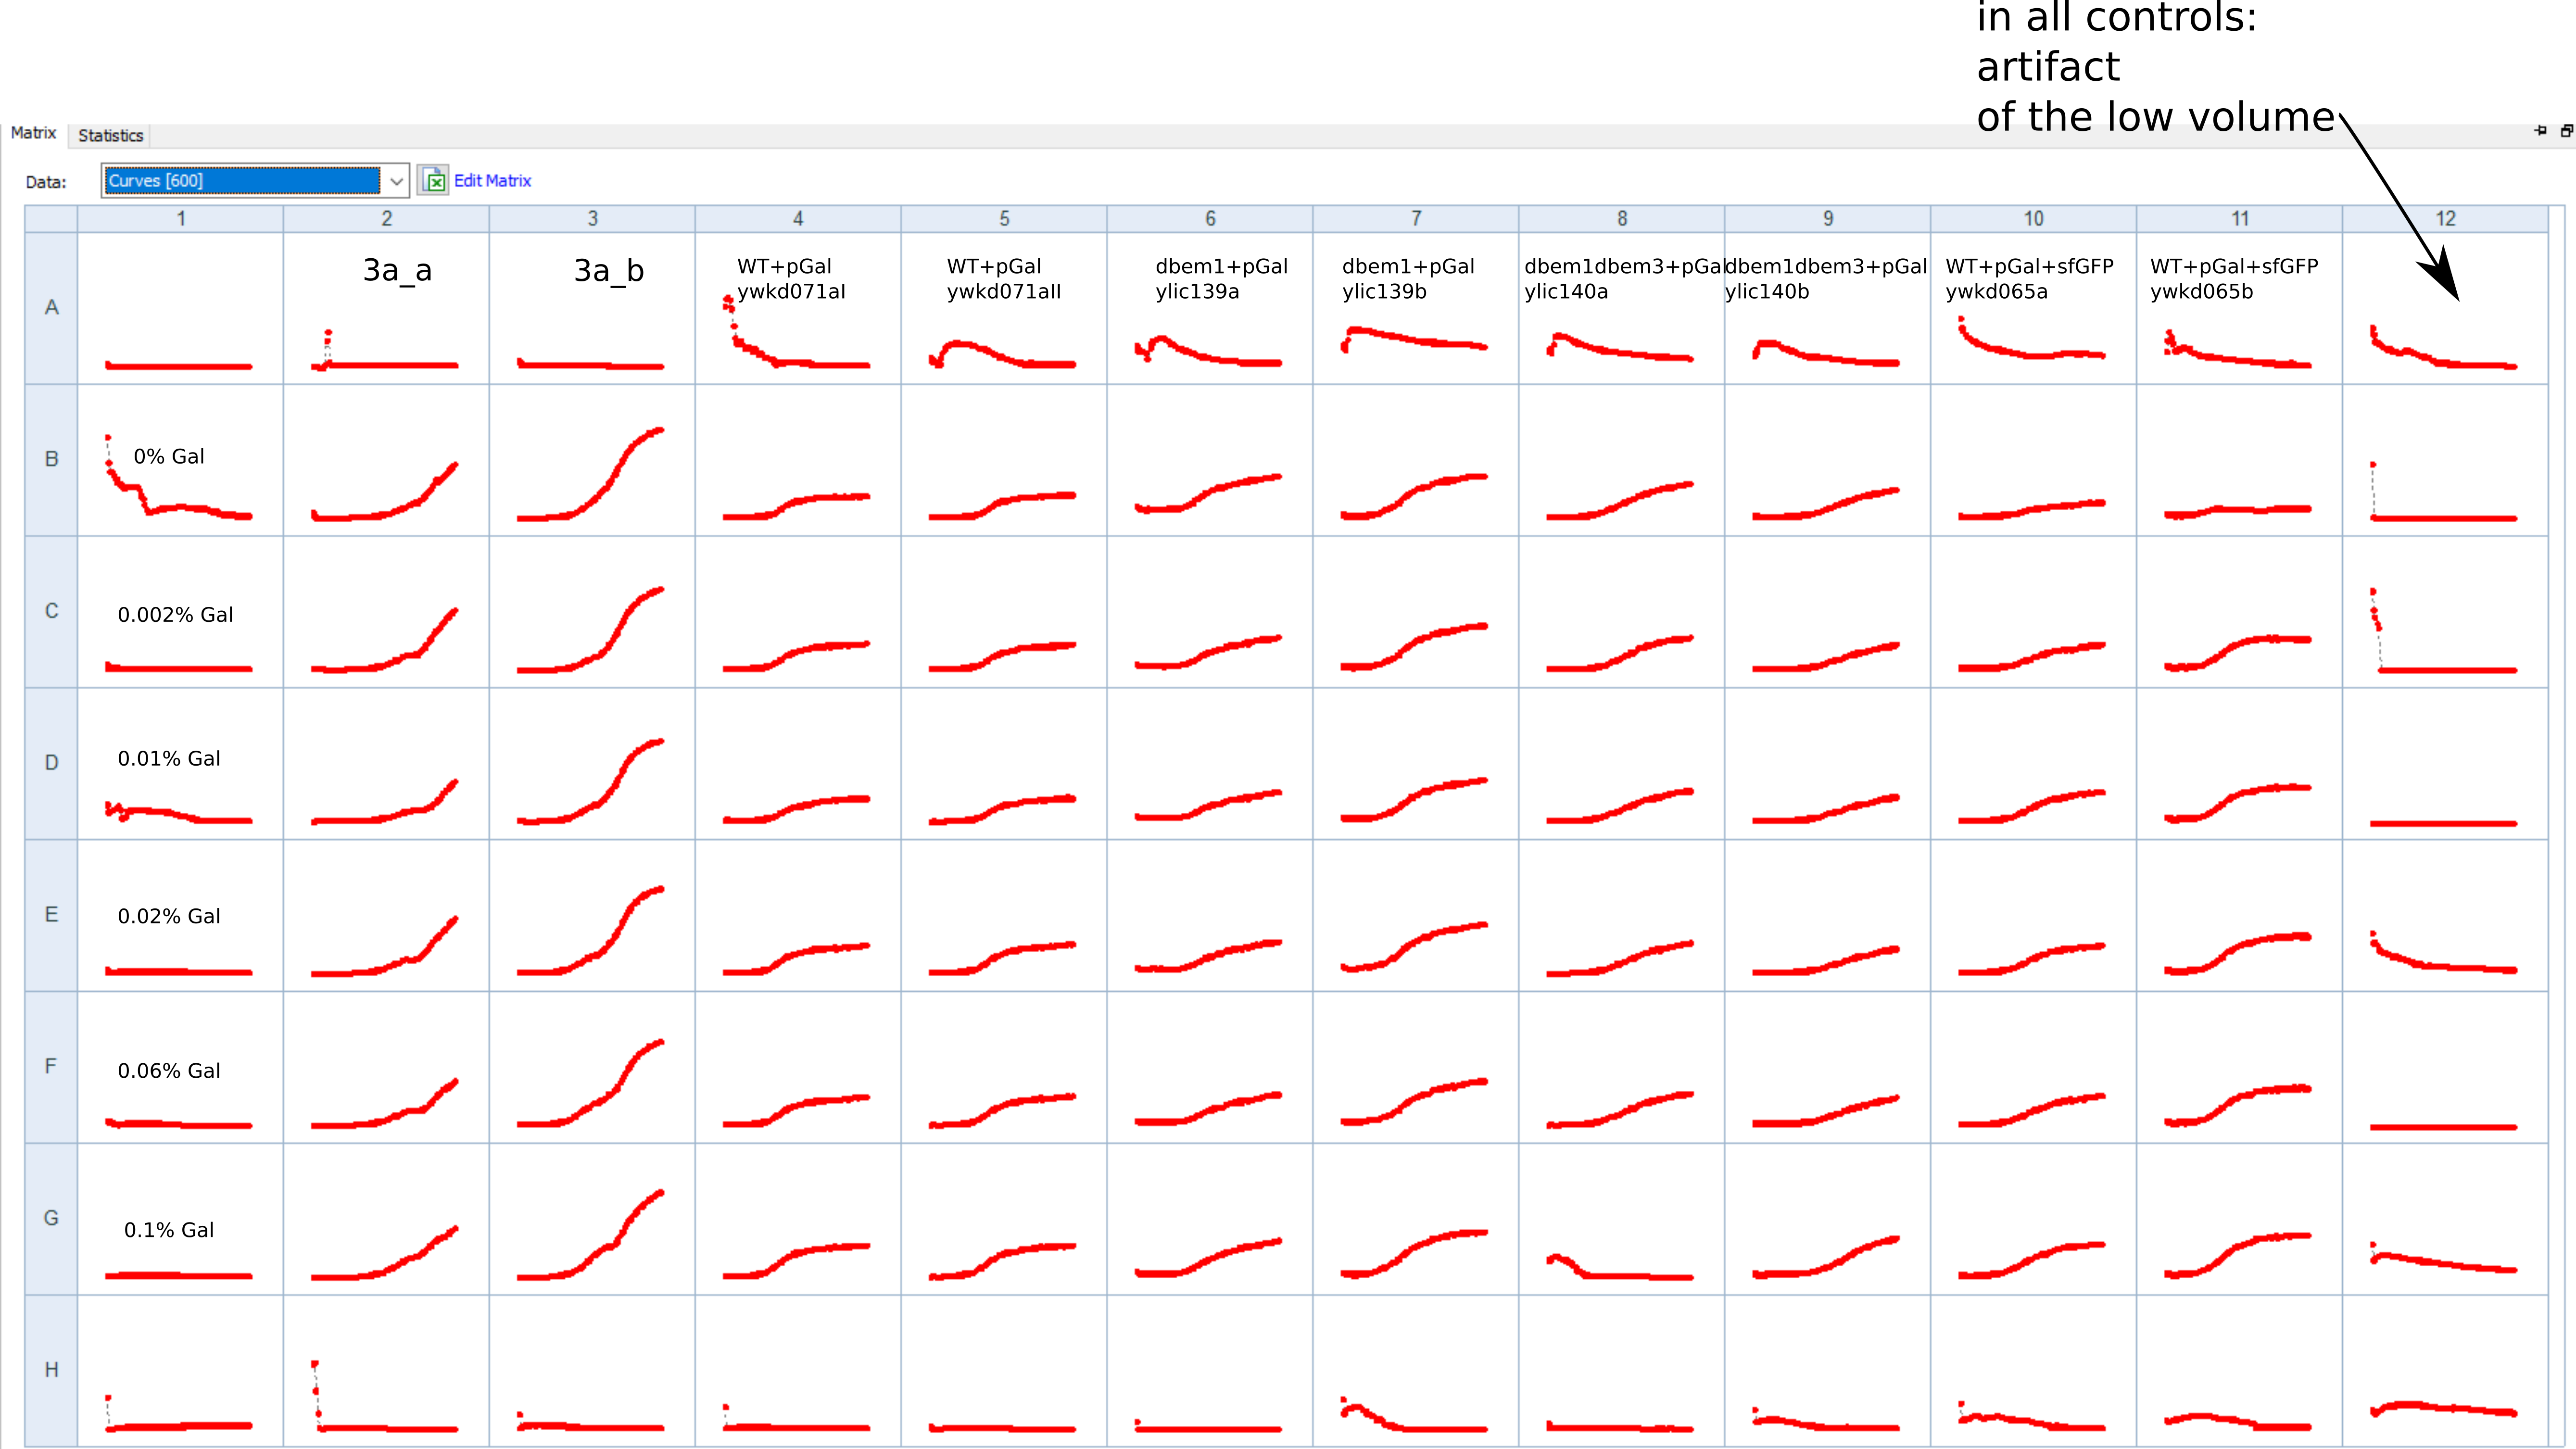Select row A header
Image resolution: width=2576 pixels, height=1449 pixels.
click(51, 308)
